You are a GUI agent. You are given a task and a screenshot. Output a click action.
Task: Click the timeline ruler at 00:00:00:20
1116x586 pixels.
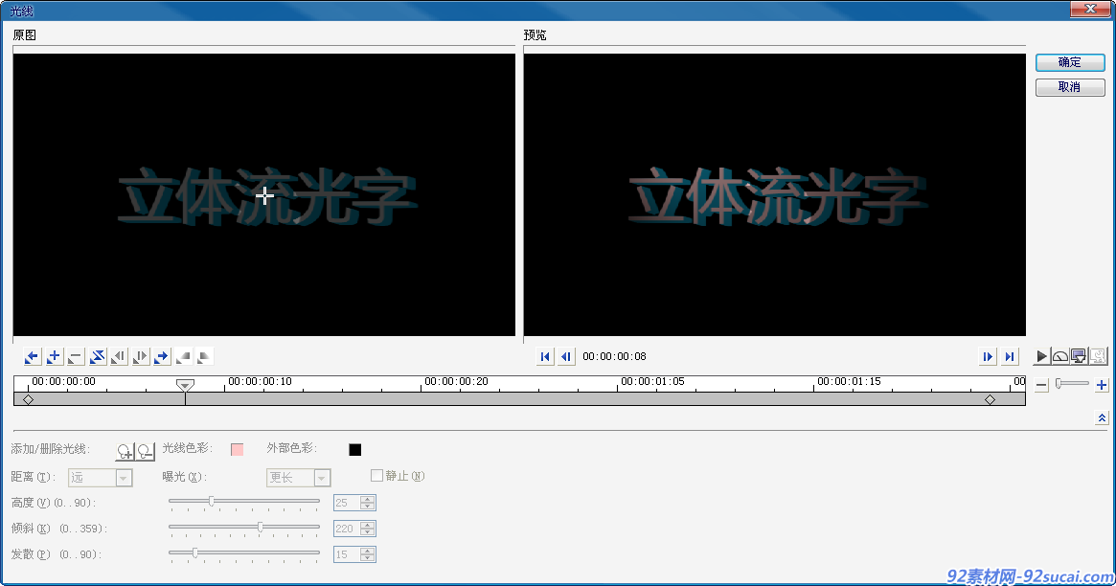(x=456, y=382)
